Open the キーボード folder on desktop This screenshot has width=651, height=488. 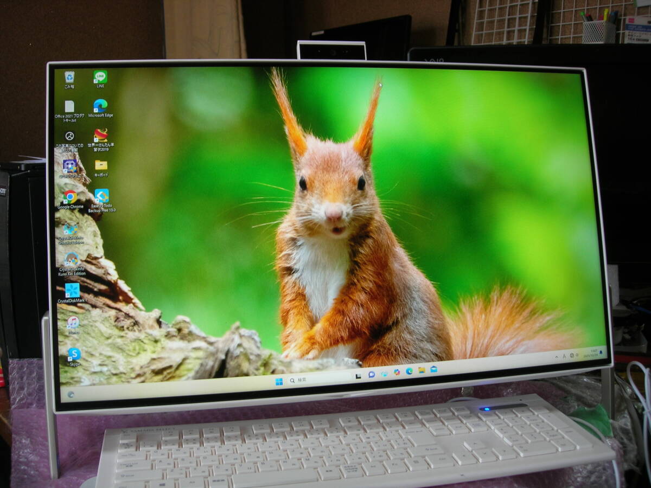point(101,168)
